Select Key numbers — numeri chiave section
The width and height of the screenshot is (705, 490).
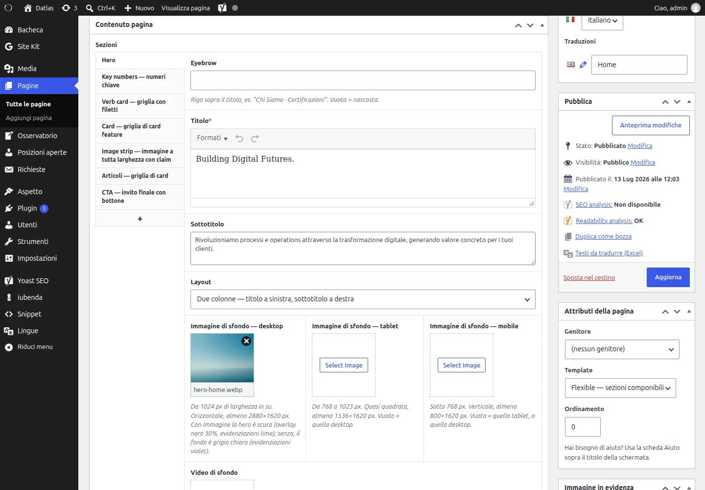(140, 81)
